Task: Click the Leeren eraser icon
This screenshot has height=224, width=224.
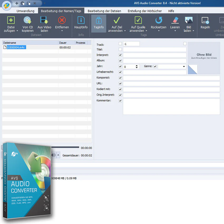Action: click(x=175, y=20)
